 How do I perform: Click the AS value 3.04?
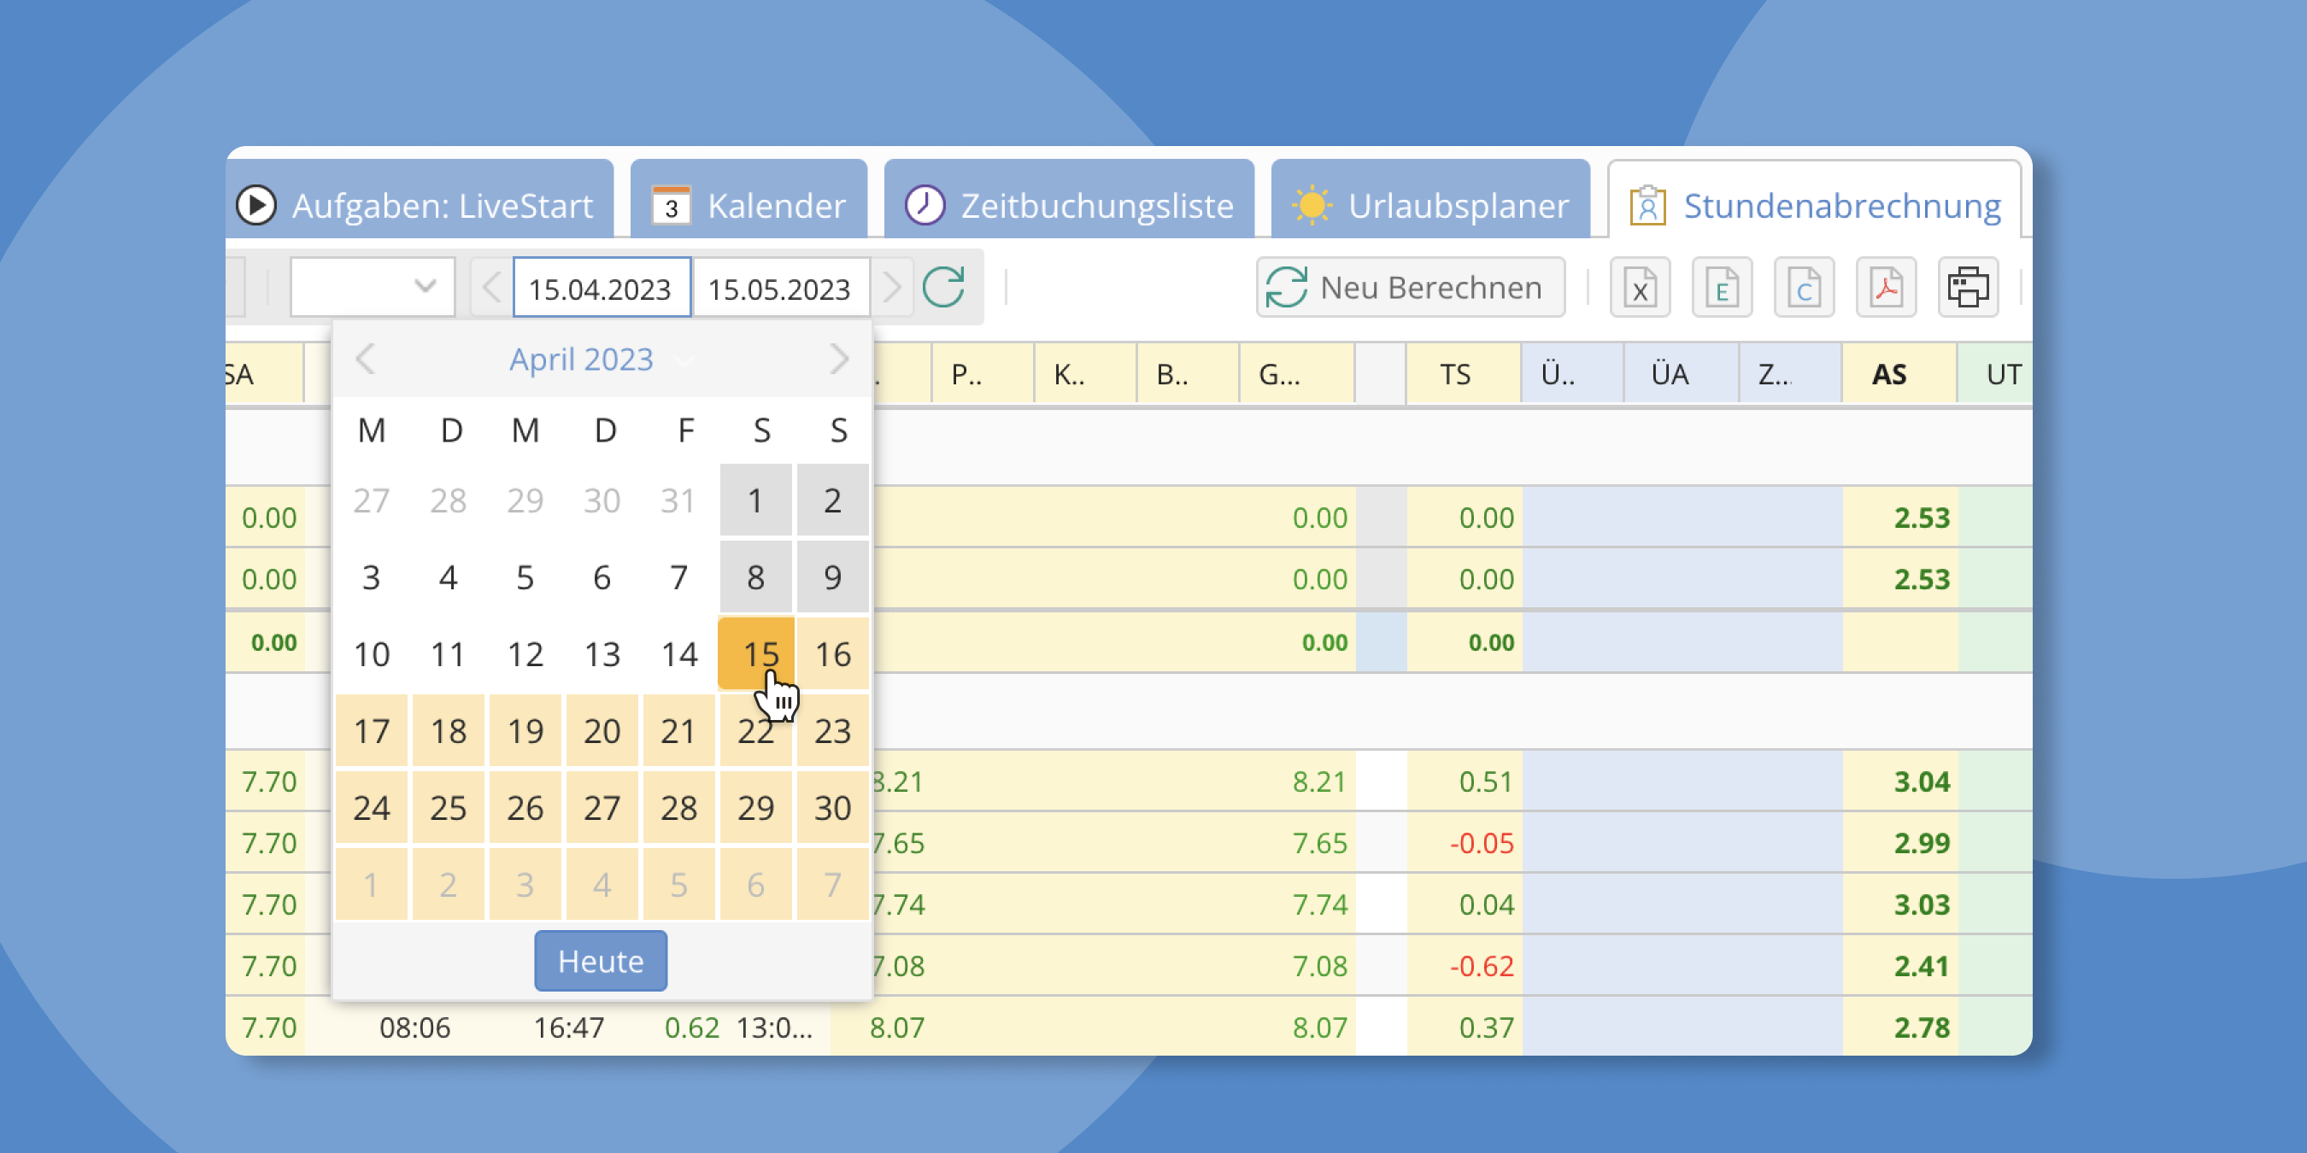[1922, 781]
